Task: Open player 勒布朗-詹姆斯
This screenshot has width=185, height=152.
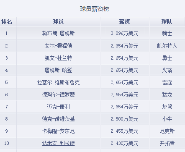Action: point(58,33)
